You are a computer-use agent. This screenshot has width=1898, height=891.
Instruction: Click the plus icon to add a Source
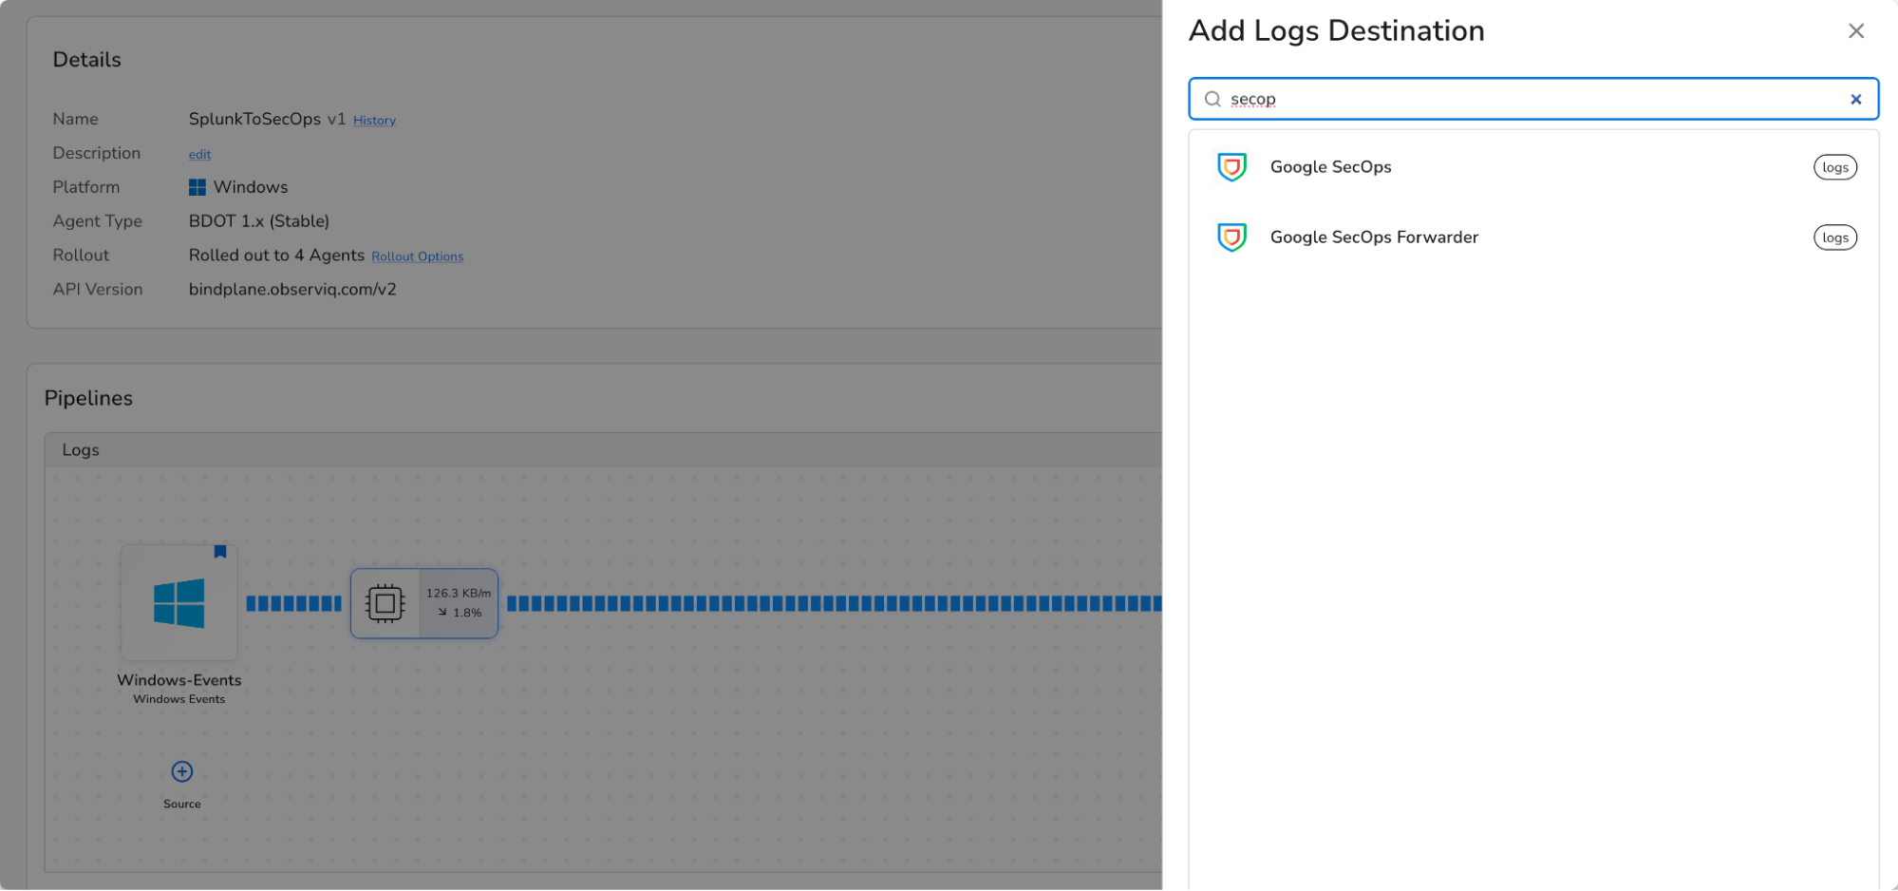tap(181, 771)
